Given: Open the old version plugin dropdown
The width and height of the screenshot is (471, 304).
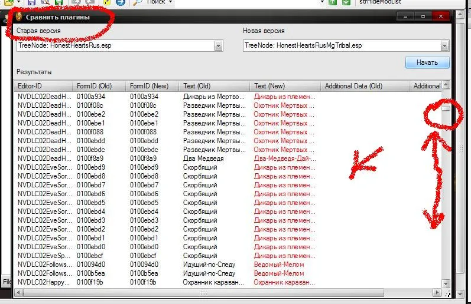Looking at the screenshot, I should click(219, 46).
